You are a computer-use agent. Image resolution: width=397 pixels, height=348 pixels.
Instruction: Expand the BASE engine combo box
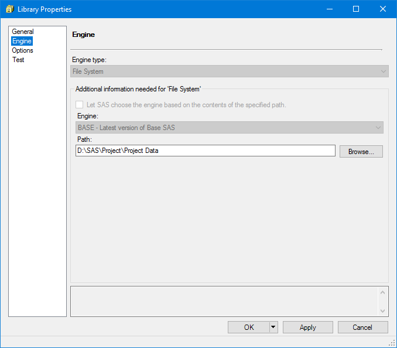click(x=378, y=127)
